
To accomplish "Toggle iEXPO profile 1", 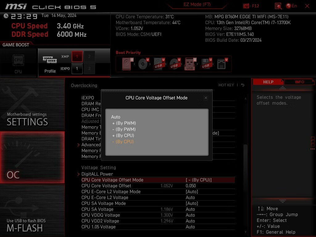I will click(x=77, y=69).
